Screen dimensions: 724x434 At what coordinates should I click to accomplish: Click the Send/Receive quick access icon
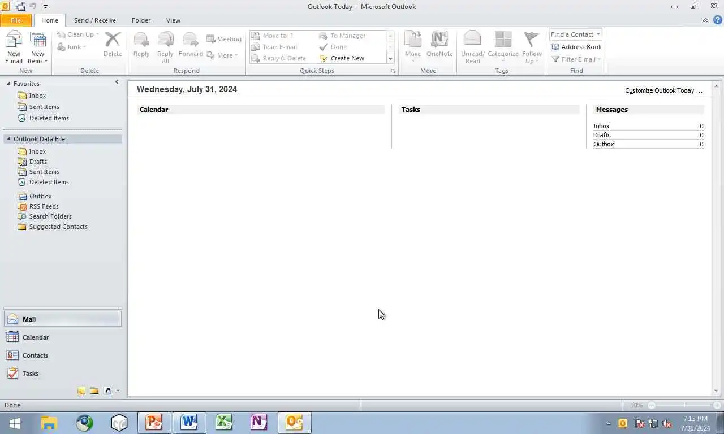coord(20,7)
